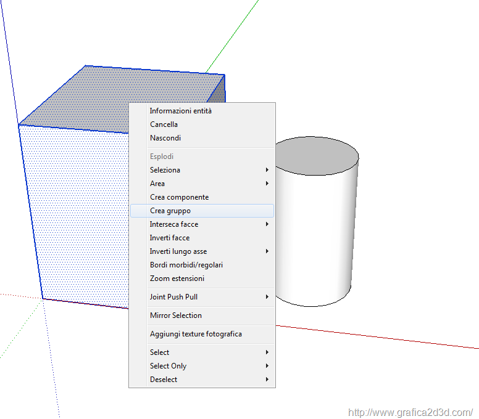Viewport: 479px width, 419px height.
Task: Expand the Deselect submenu
Action: click(163, 380)
